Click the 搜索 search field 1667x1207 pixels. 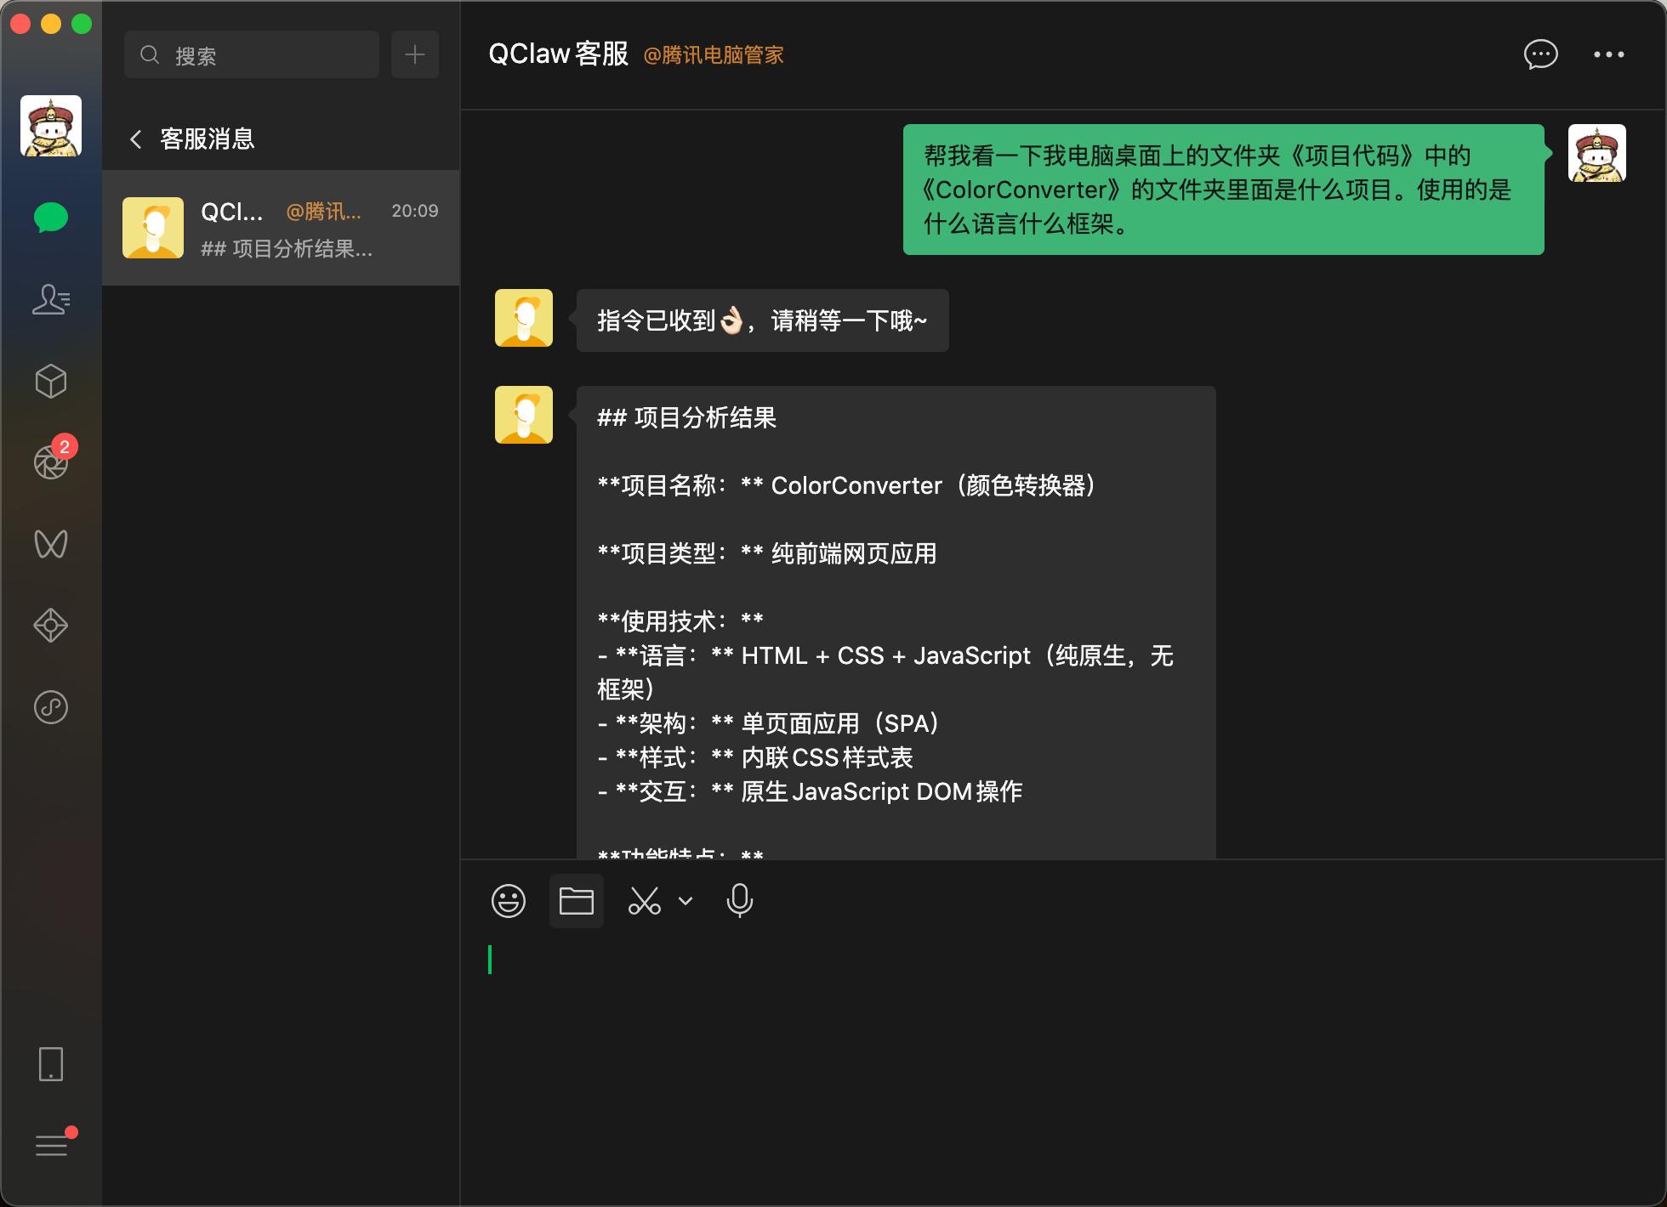click(x=252, y=55)
